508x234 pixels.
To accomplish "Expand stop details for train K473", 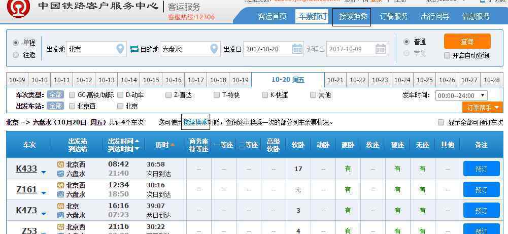I will coord(44,214).
